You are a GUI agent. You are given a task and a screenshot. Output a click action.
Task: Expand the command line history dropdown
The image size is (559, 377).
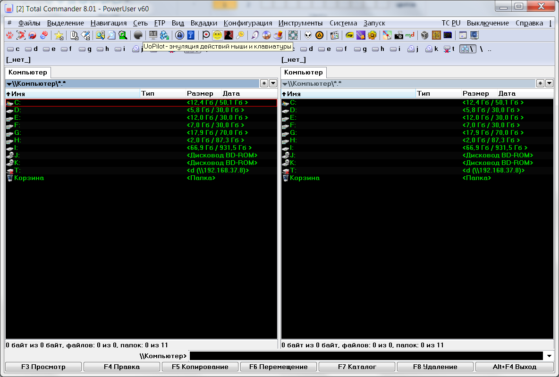pyautogui.click(x=549, y=356)
